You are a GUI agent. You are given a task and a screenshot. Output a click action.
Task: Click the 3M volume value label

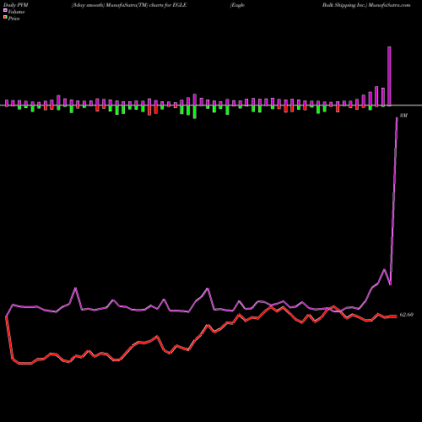(x=403, y=116)
